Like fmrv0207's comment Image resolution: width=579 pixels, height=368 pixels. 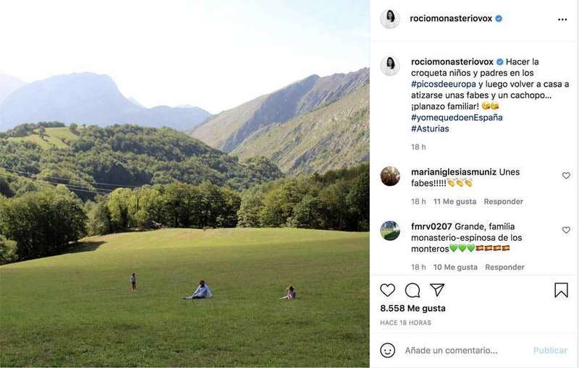click(x=566, y=230)
